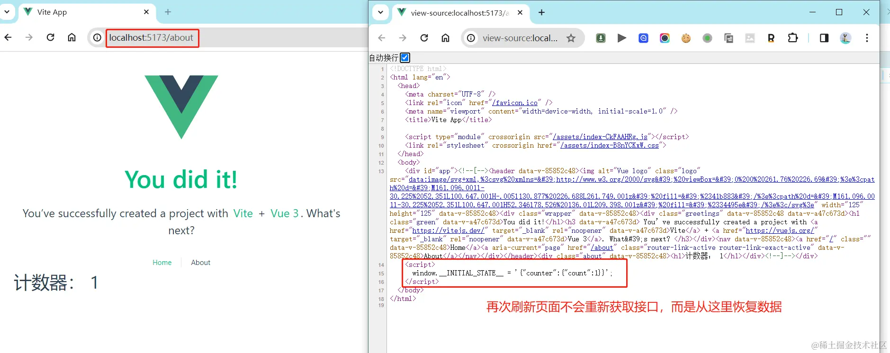
Task: Add new tab in Vite App window
Action: [x=168, y=12]
